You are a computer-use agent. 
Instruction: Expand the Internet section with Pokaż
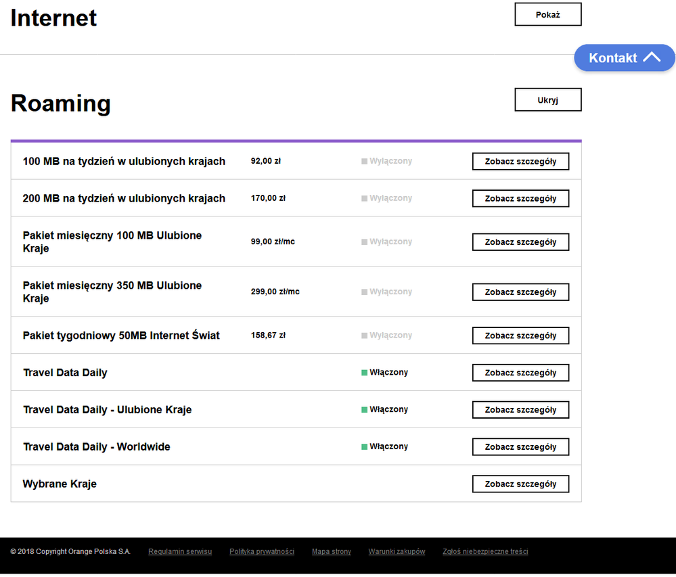pos(547,15)
